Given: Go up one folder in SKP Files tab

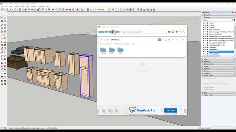Looking at the screenshot, I should pyautogui.click(x=108, y=40).
